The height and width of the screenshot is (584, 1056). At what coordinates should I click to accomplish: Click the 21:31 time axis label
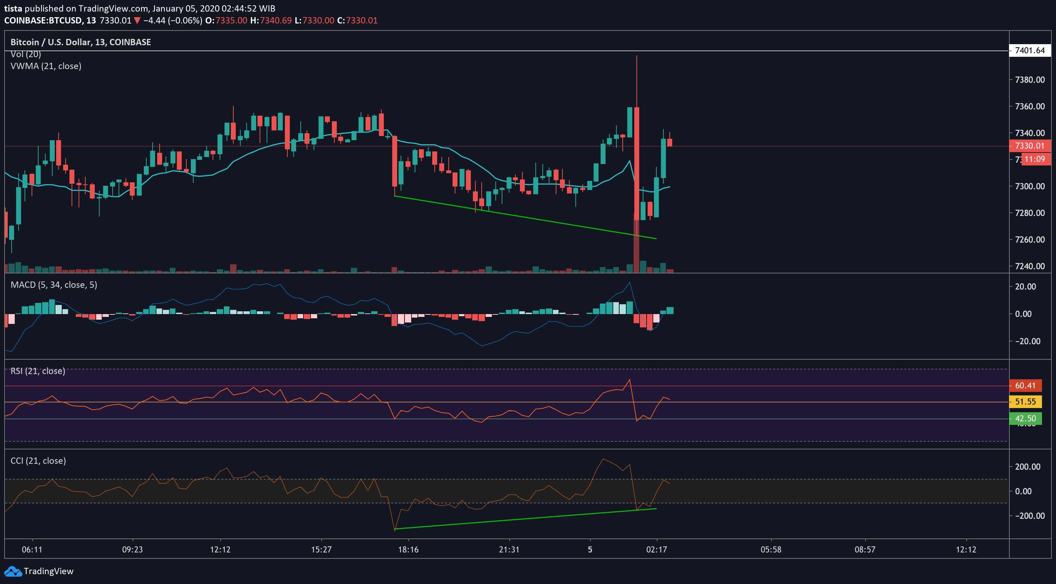[x=509, y=550]
